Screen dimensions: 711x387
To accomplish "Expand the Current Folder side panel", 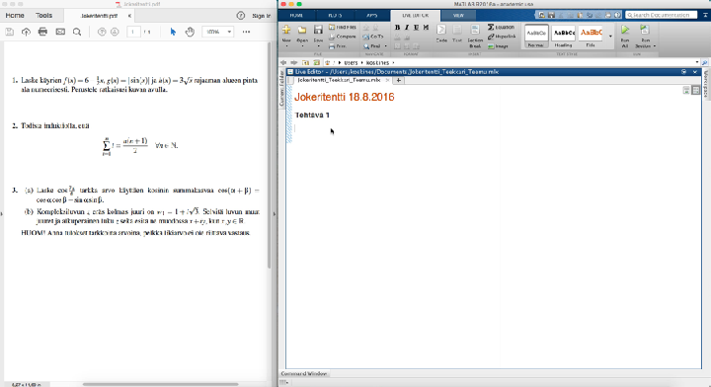I will pyautogui.click(x=281, y=89).
